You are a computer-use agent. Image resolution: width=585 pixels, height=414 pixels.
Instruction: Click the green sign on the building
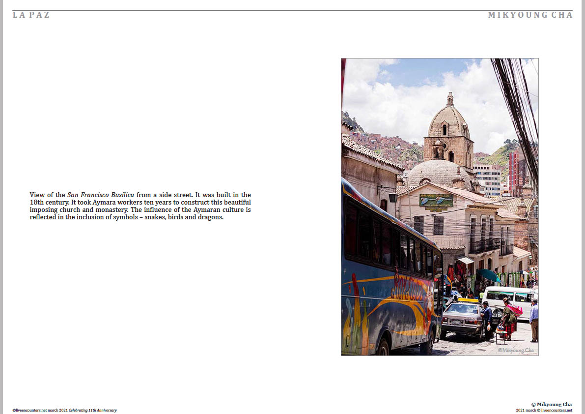point(436,201)
